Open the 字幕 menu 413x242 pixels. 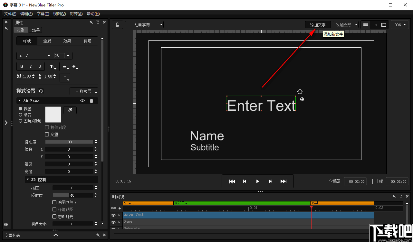click(x=43, y=14)
